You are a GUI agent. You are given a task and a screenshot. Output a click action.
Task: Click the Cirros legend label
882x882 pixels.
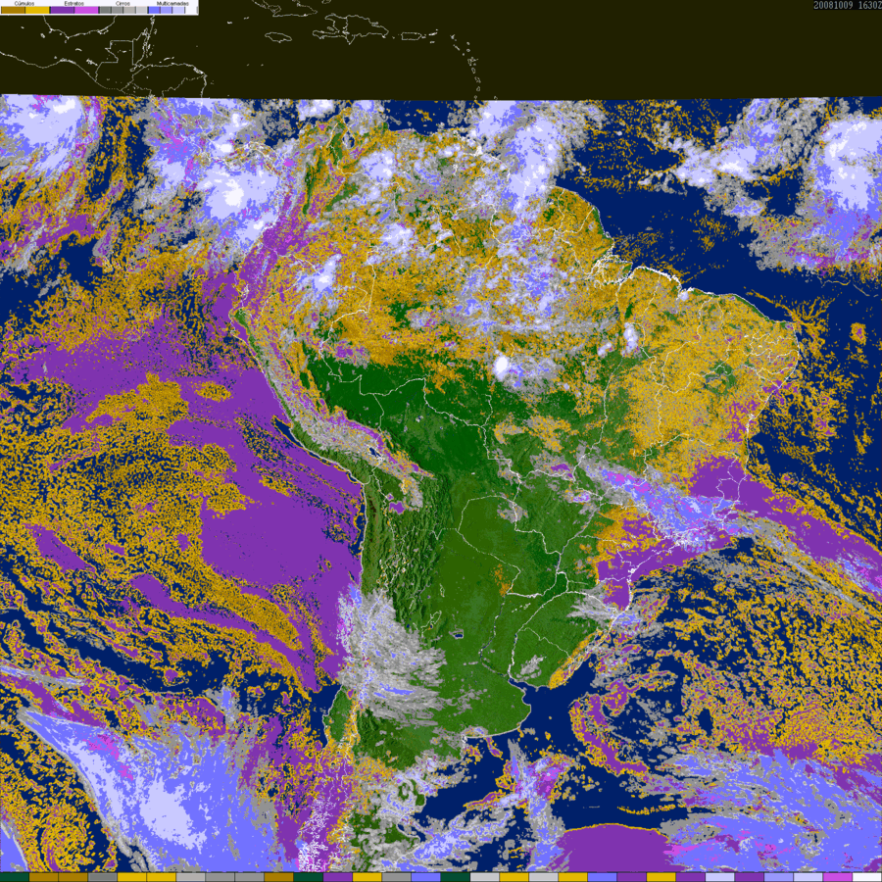coord(122,3)
